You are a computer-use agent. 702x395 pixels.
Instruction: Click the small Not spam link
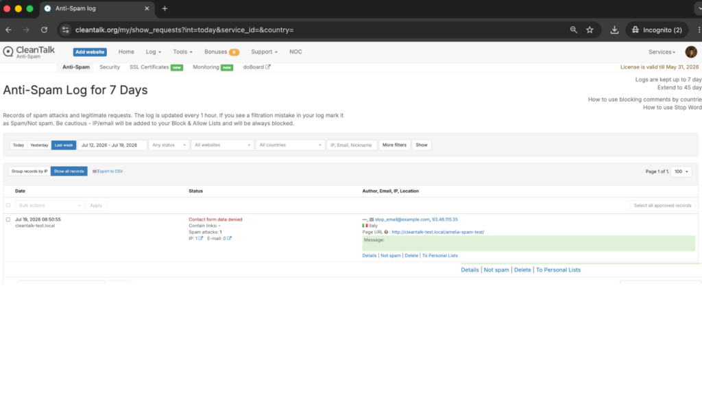tap(390, 256)
